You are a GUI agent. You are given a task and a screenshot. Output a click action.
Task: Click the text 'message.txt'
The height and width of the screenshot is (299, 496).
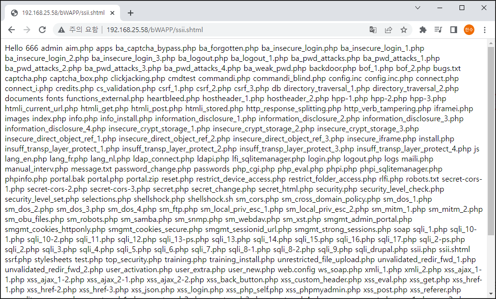pyautogui.click(x=91, y=169)
